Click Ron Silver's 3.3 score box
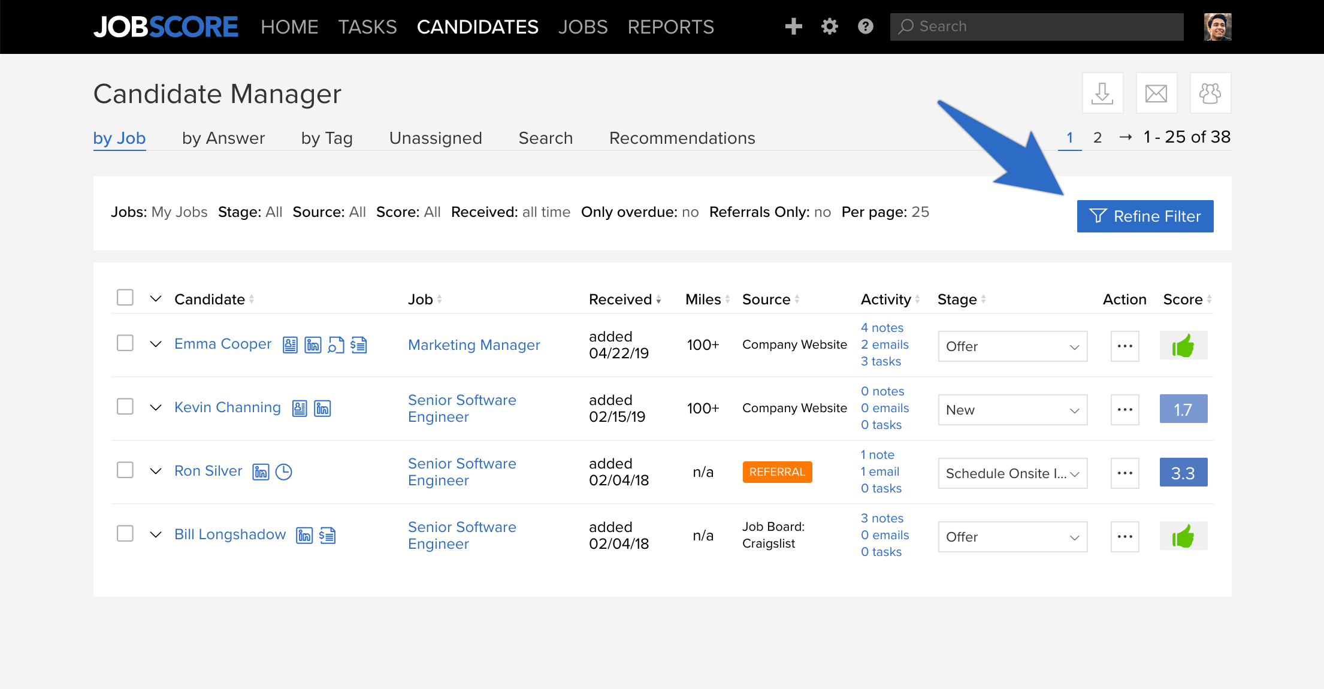1324x689 pixels. [x=1183, y=472]
